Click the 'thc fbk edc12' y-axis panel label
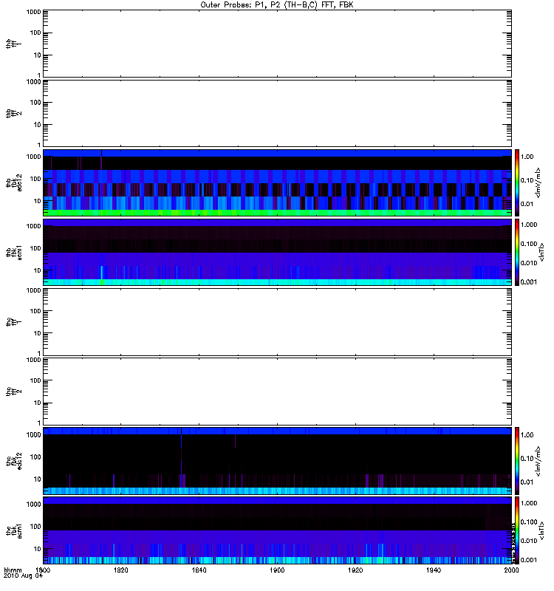554x591 pixels. 13,460
